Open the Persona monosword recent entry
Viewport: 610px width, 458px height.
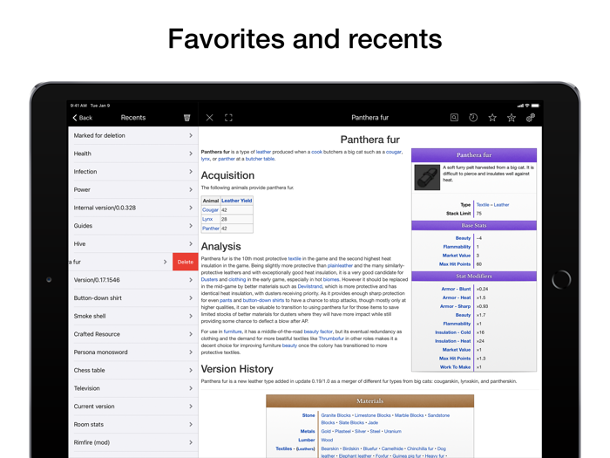(133, 352)
